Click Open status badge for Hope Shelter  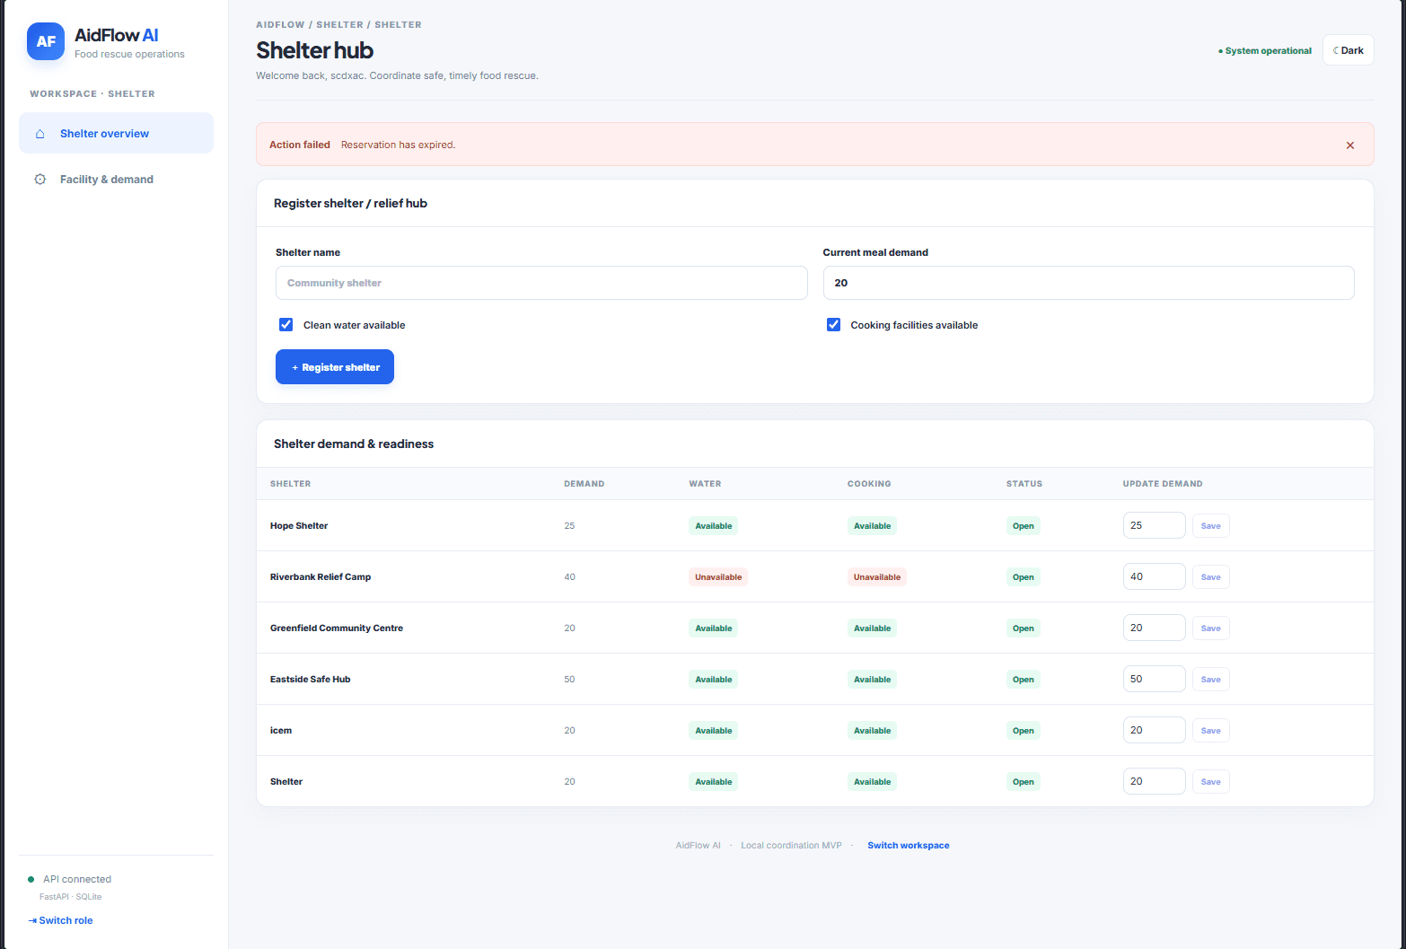tap(1023, 526)
